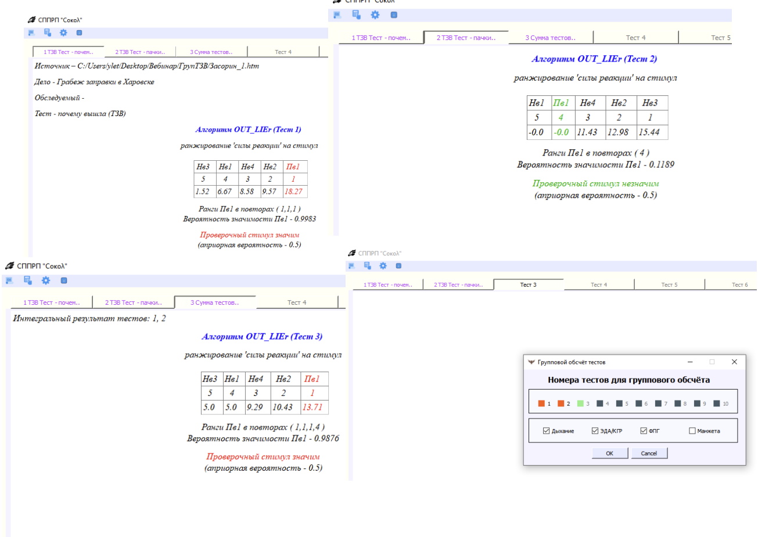Confirm group calculation with OK button
Image resolution: width=758 pixels, height=537 pixels.
click(609, 453)
